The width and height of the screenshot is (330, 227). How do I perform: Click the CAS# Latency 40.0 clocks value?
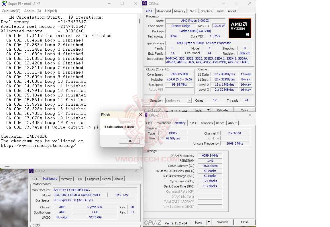pos(210,166)
